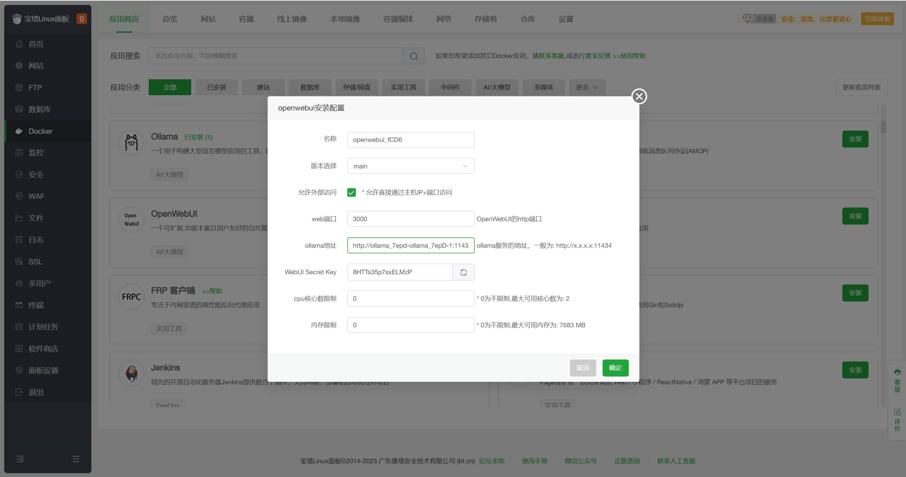
Task: Open the 首页 home icon in sidebar
Action: tap(19, 44)
